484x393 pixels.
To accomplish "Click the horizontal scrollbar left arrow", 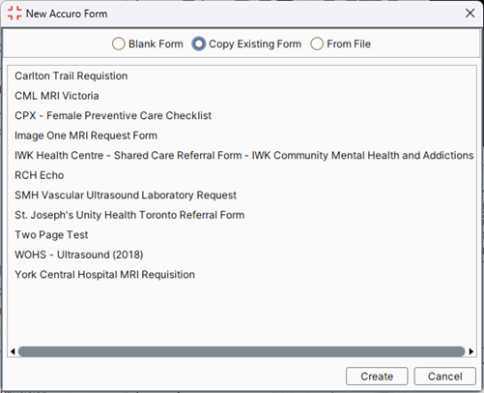I will pyautogui.click(x=13, y=351).
